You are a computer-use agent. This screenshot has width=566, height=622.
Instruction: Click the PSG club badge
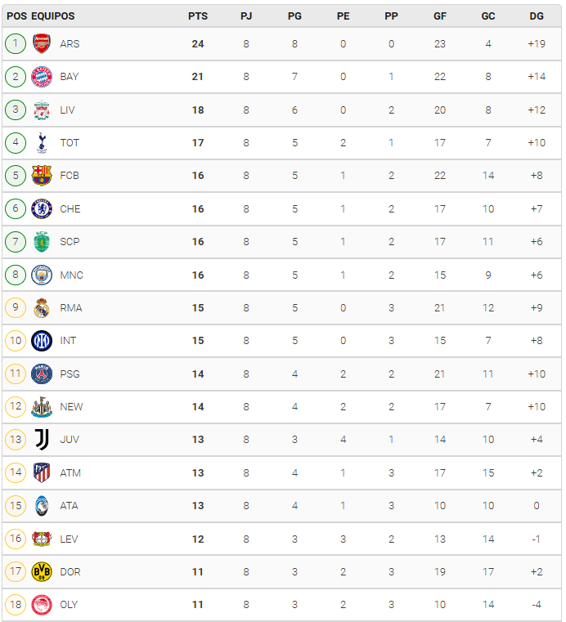coord(42,374)
